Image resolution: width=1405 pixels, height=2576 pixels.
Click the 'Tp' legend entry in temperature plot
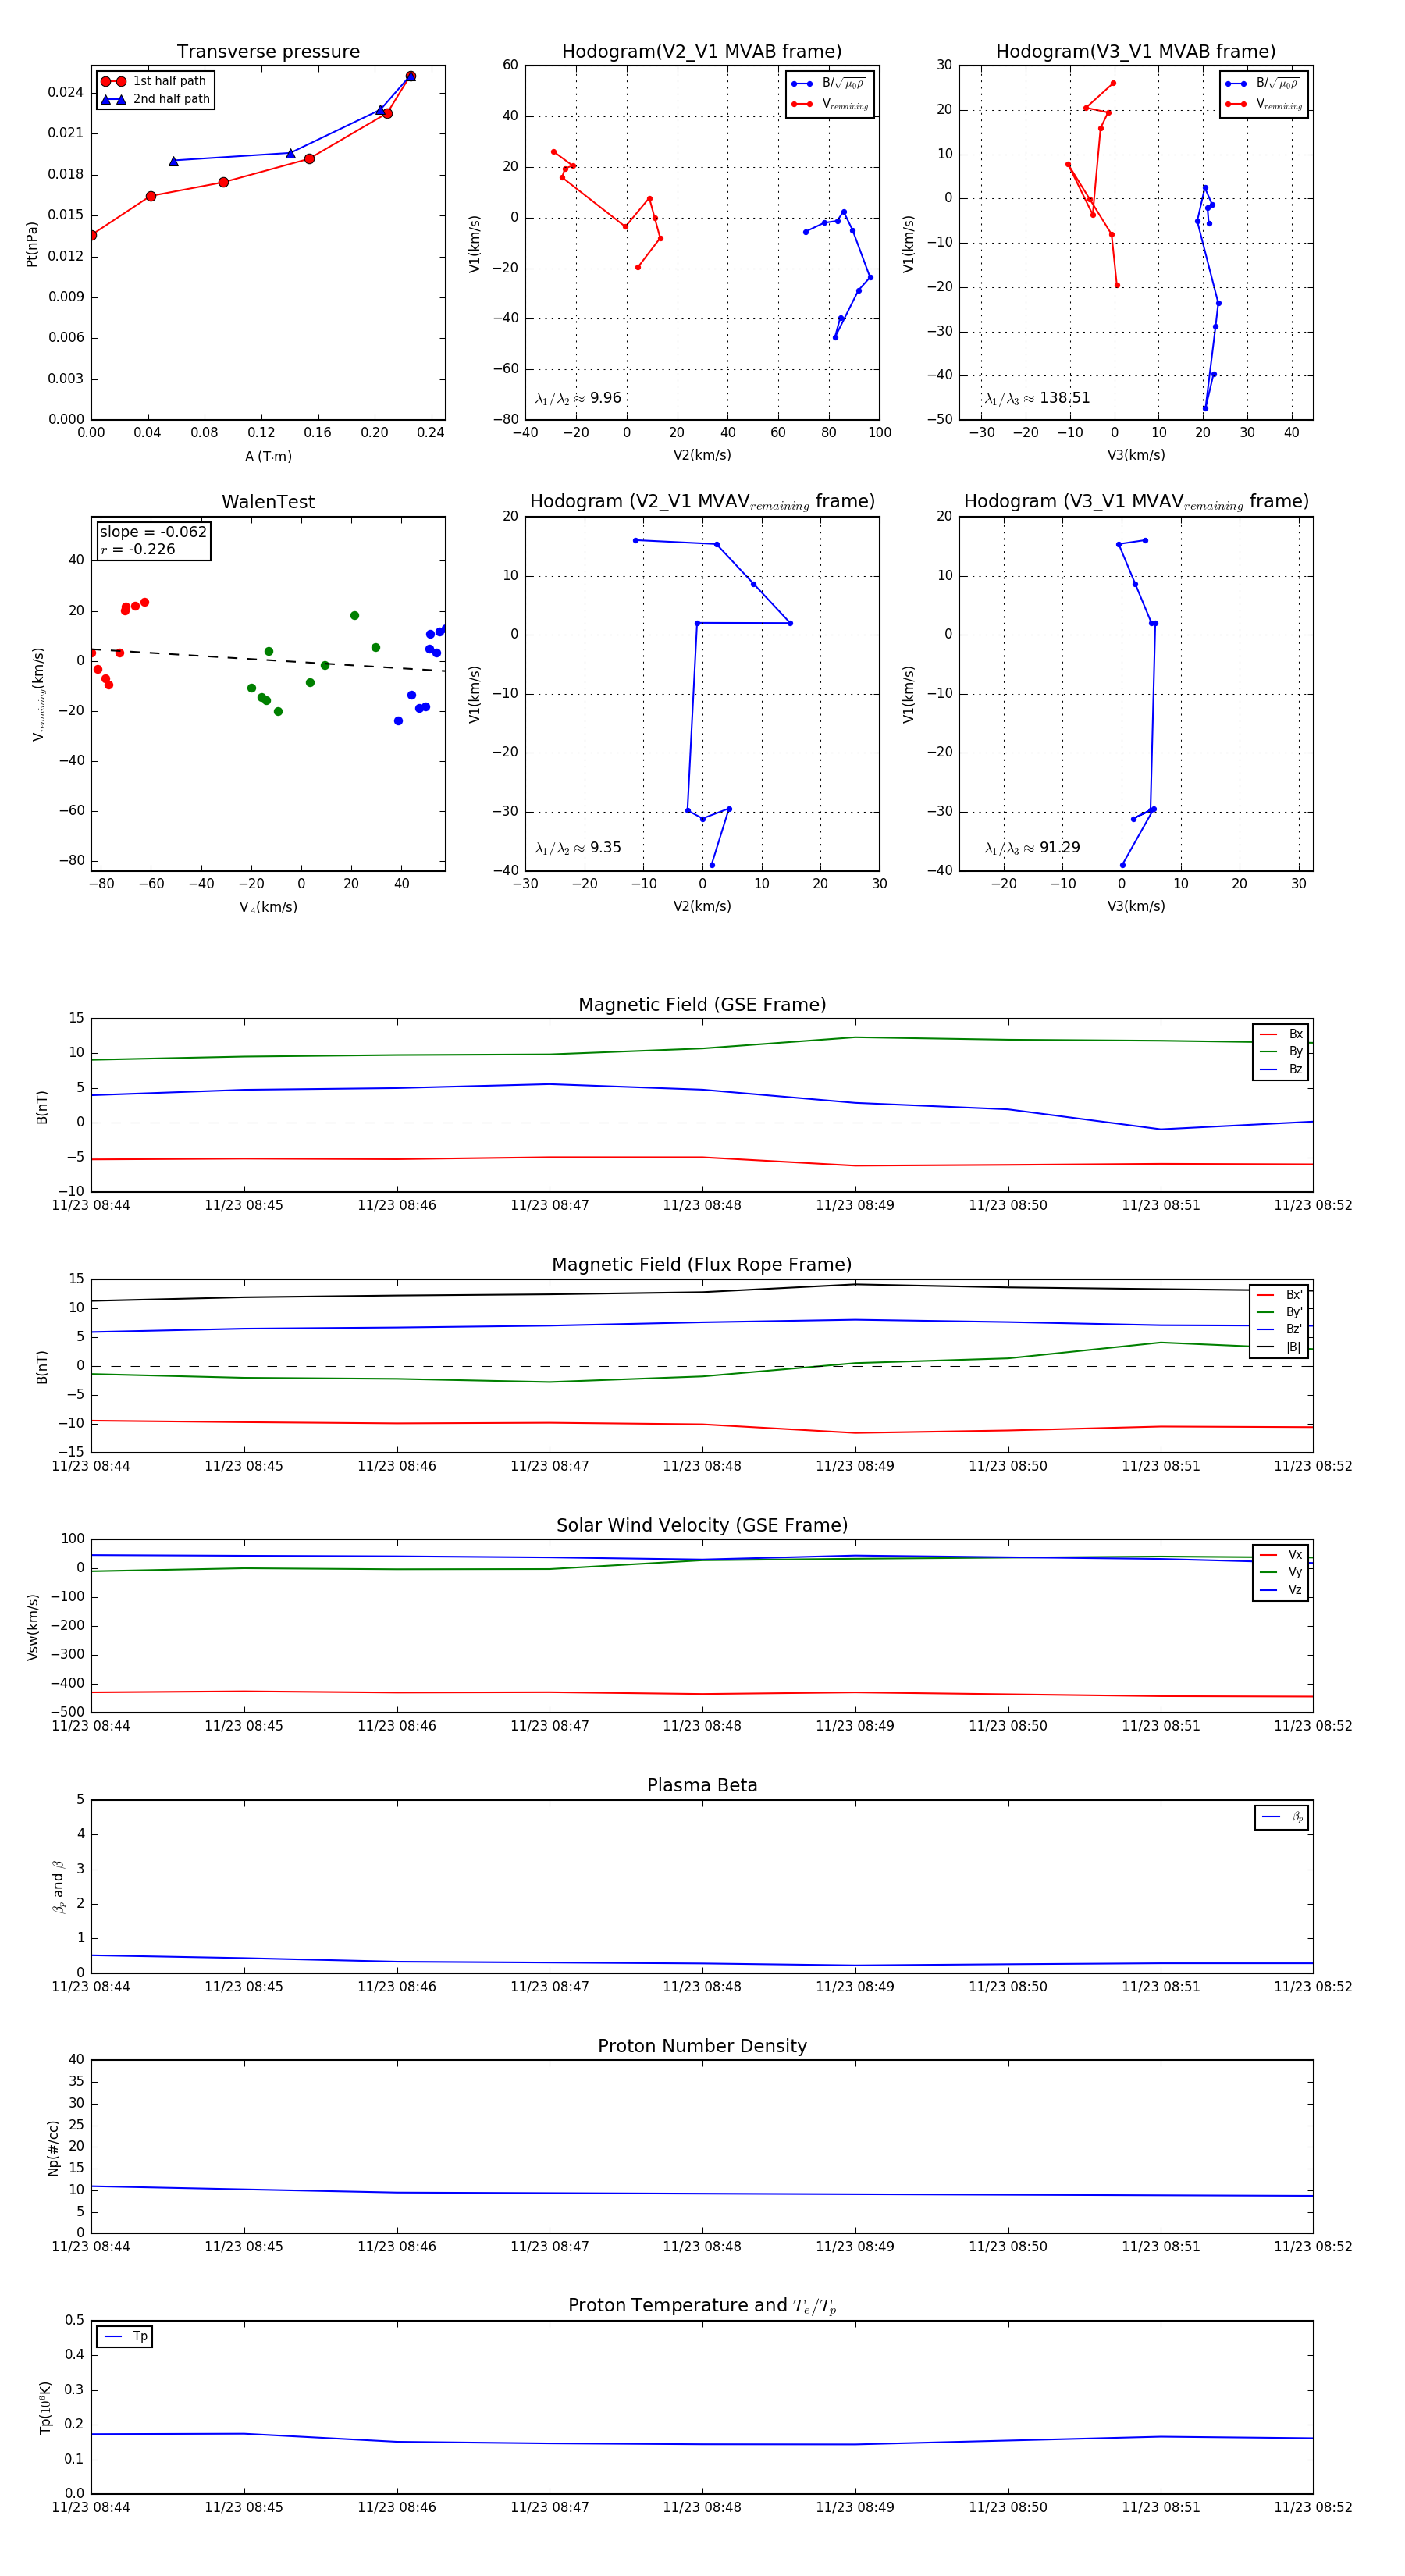125,2337
